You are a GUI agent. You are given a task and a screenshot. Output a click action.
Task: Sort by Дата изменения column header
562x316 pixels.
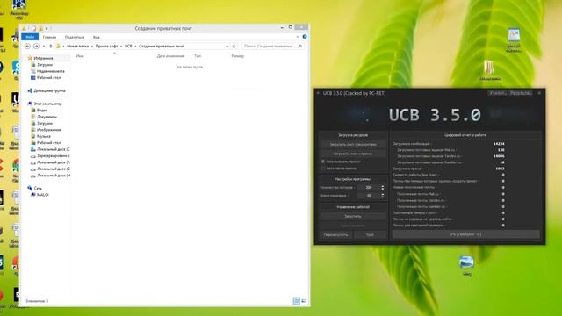click(170, 56)
